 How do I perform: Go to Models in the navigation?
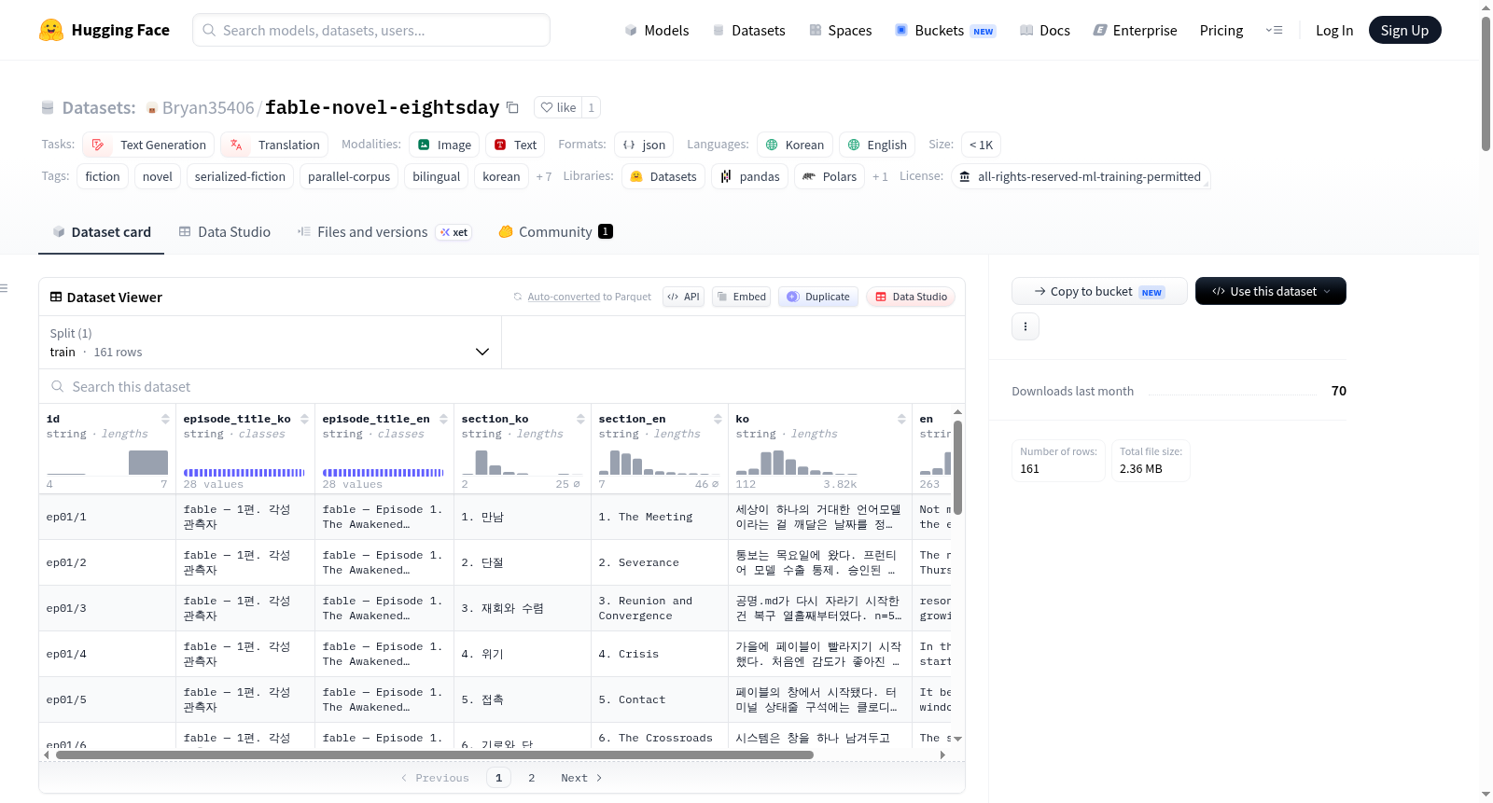pos(657,30)
